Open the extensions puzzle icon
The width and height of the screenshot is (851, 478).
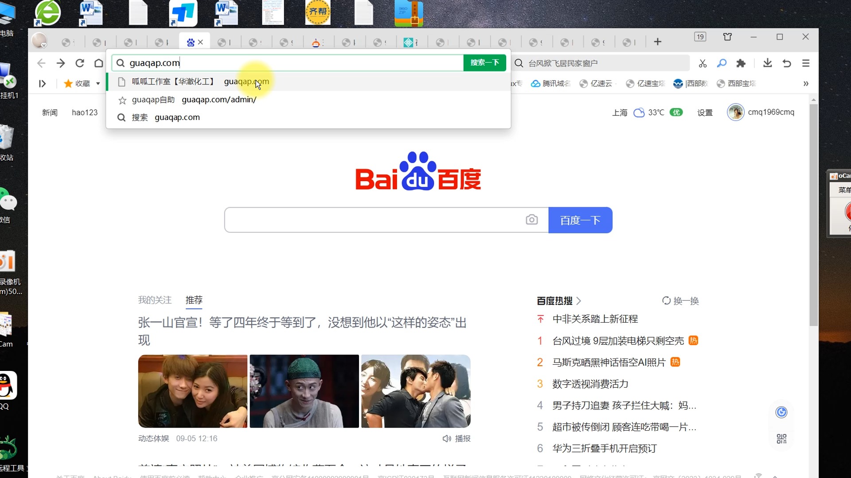point(741,63)
